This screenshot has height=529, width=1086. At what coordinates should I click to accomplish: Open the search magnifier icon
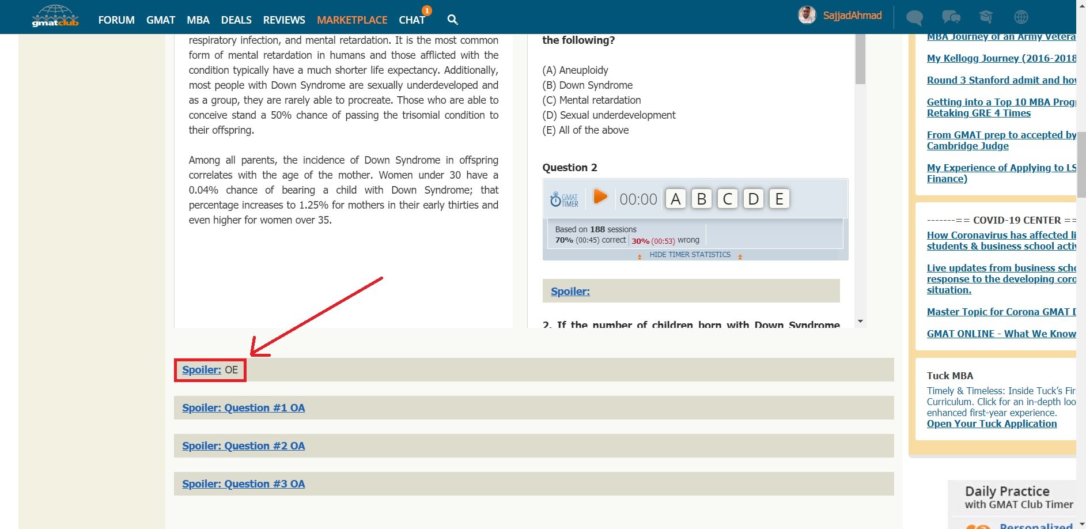click(x=452, y=20)
